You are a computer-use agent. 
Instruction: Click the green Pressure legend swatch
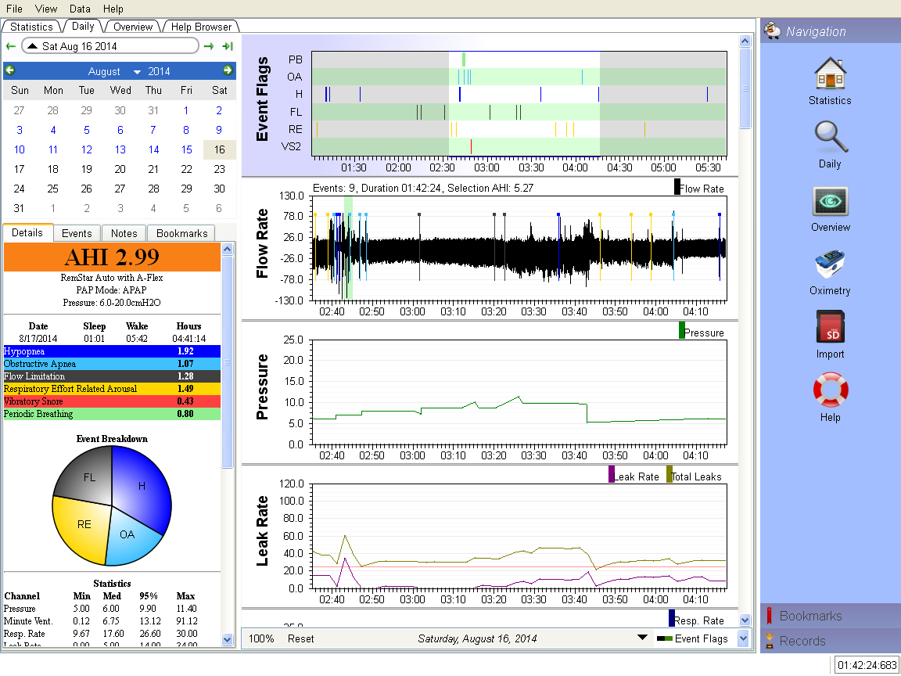681,331
